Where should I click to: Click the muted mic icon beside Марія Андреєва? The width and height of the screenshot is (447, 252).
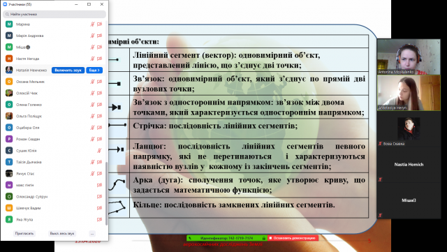[x=92, y=36]
